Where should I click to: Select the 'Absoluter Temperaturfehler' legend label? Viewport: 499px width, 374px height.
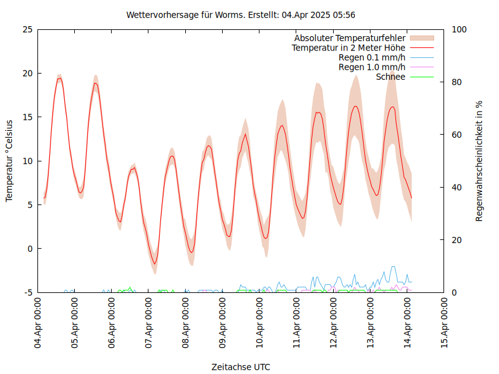pos(350,38)
